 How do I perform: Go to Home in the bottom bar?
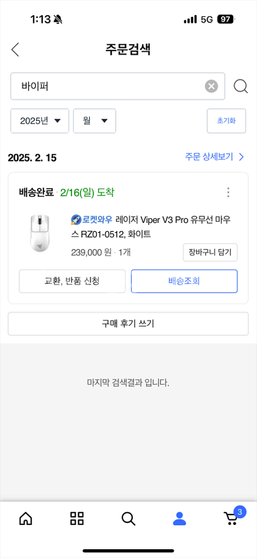pyautogui.click(x=25, y=519)
